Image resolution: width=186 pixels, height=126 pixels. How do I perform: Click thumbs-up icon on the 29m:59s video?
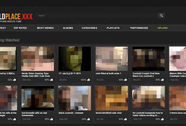tap(52, 80)
